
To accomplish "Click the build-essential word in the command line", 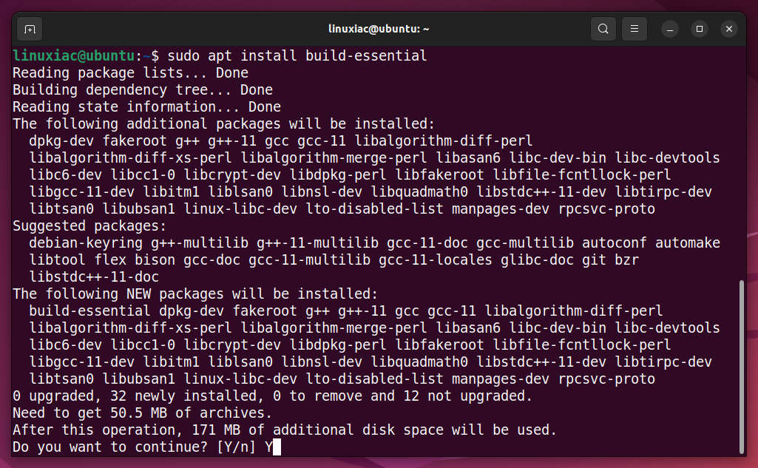I will [366, 55].
